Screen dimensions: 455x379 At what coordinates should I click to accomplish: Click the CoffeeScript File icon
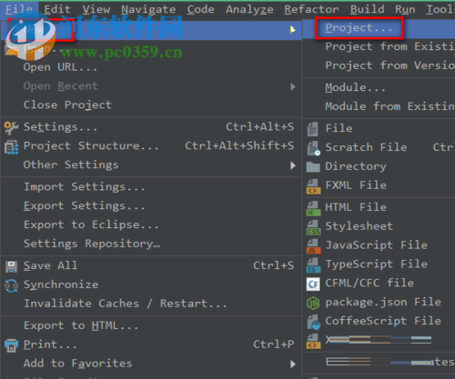pyautogui.click(x=314, y=322)
